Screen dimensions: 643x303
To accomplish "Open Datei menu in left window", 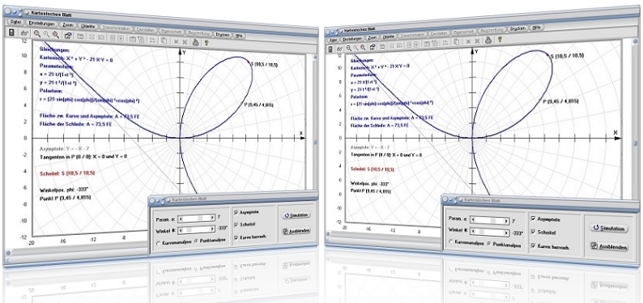I will click(x=15, y=22).
